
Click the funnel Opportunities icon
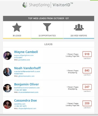click(x=47, y=27)
